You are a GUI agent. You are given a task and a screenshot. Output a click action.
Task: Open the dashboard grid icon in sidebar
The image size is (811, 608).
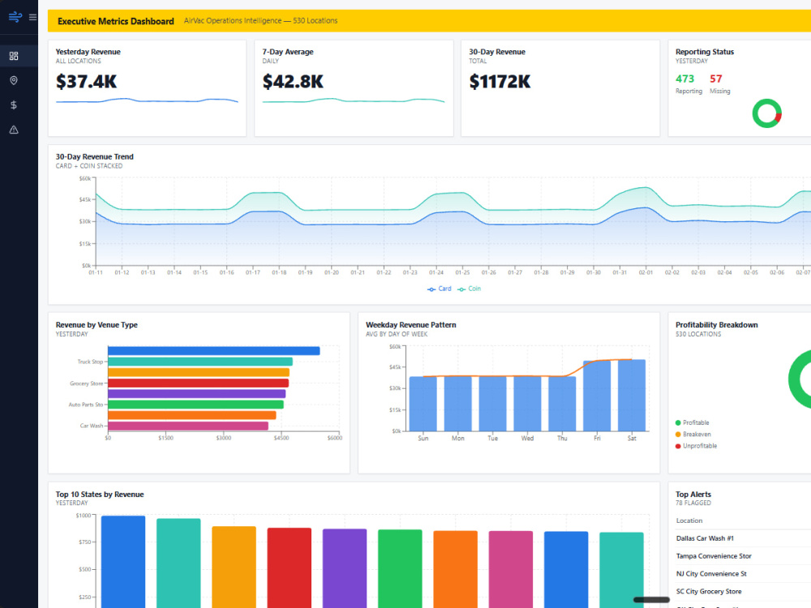coord(14,56)
